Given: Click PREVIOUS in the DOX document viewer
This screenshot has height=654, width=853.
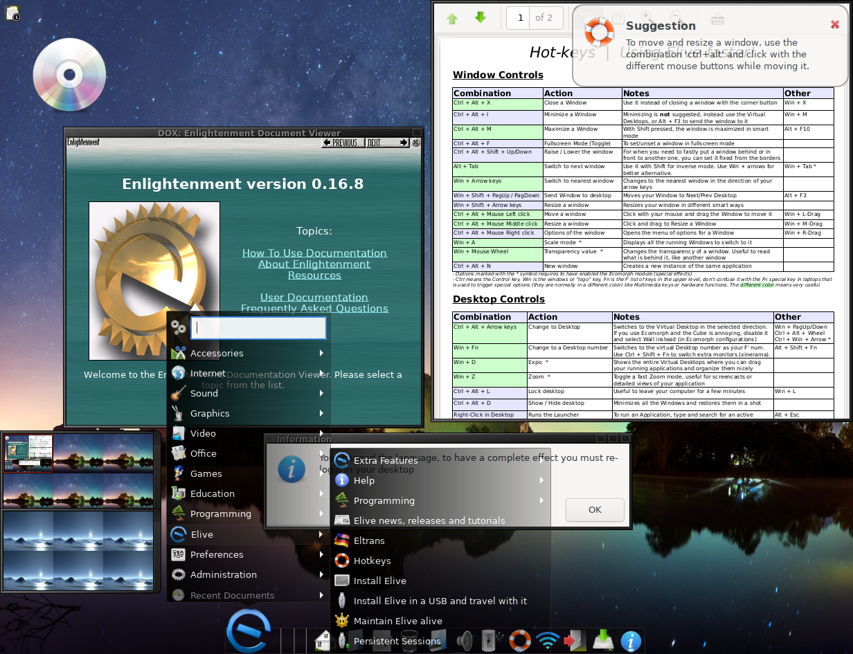Looking at the screenshot, I should [343, 143].
